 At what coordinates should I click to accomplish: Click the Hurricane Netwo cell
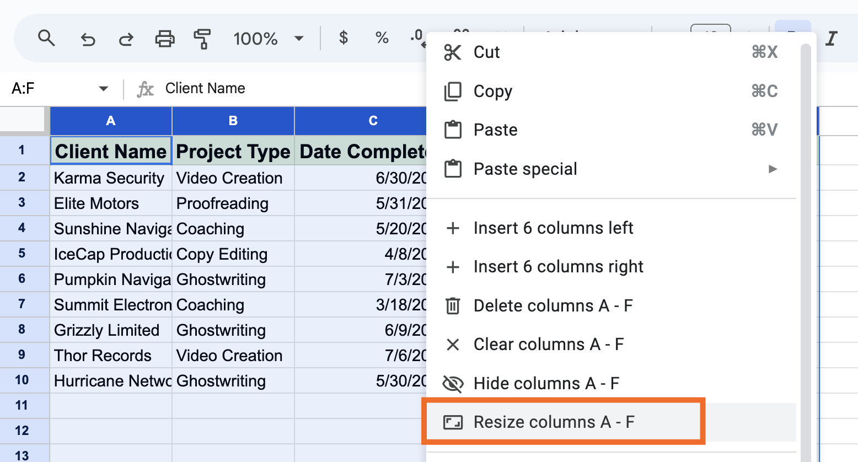[x=111, y=381]
